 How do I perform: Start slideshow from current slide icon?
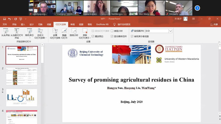coord(17,31)
